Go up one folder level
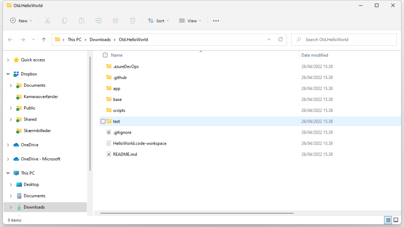Screen dimensions: 404x227 pos(44,39)
